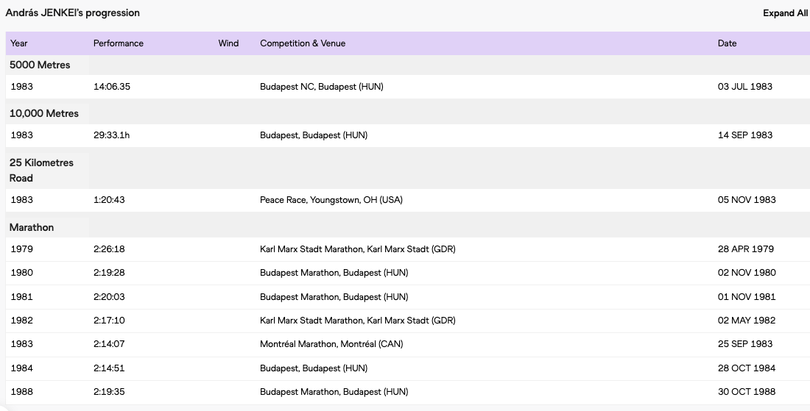Click the 02 MAY 1982 date cell
Viewport: 810px width, 411px height.
(746, 321)
